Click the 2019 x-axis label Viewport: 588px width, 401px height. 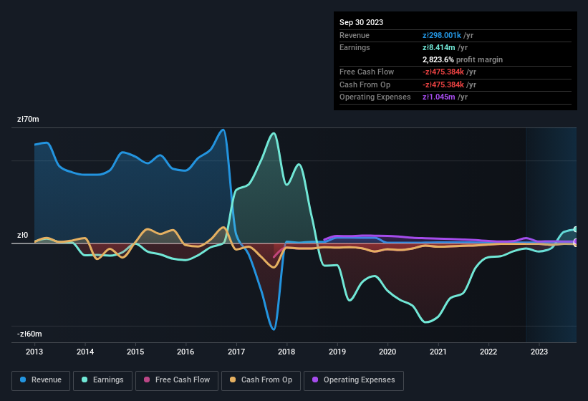click(337, 352)
